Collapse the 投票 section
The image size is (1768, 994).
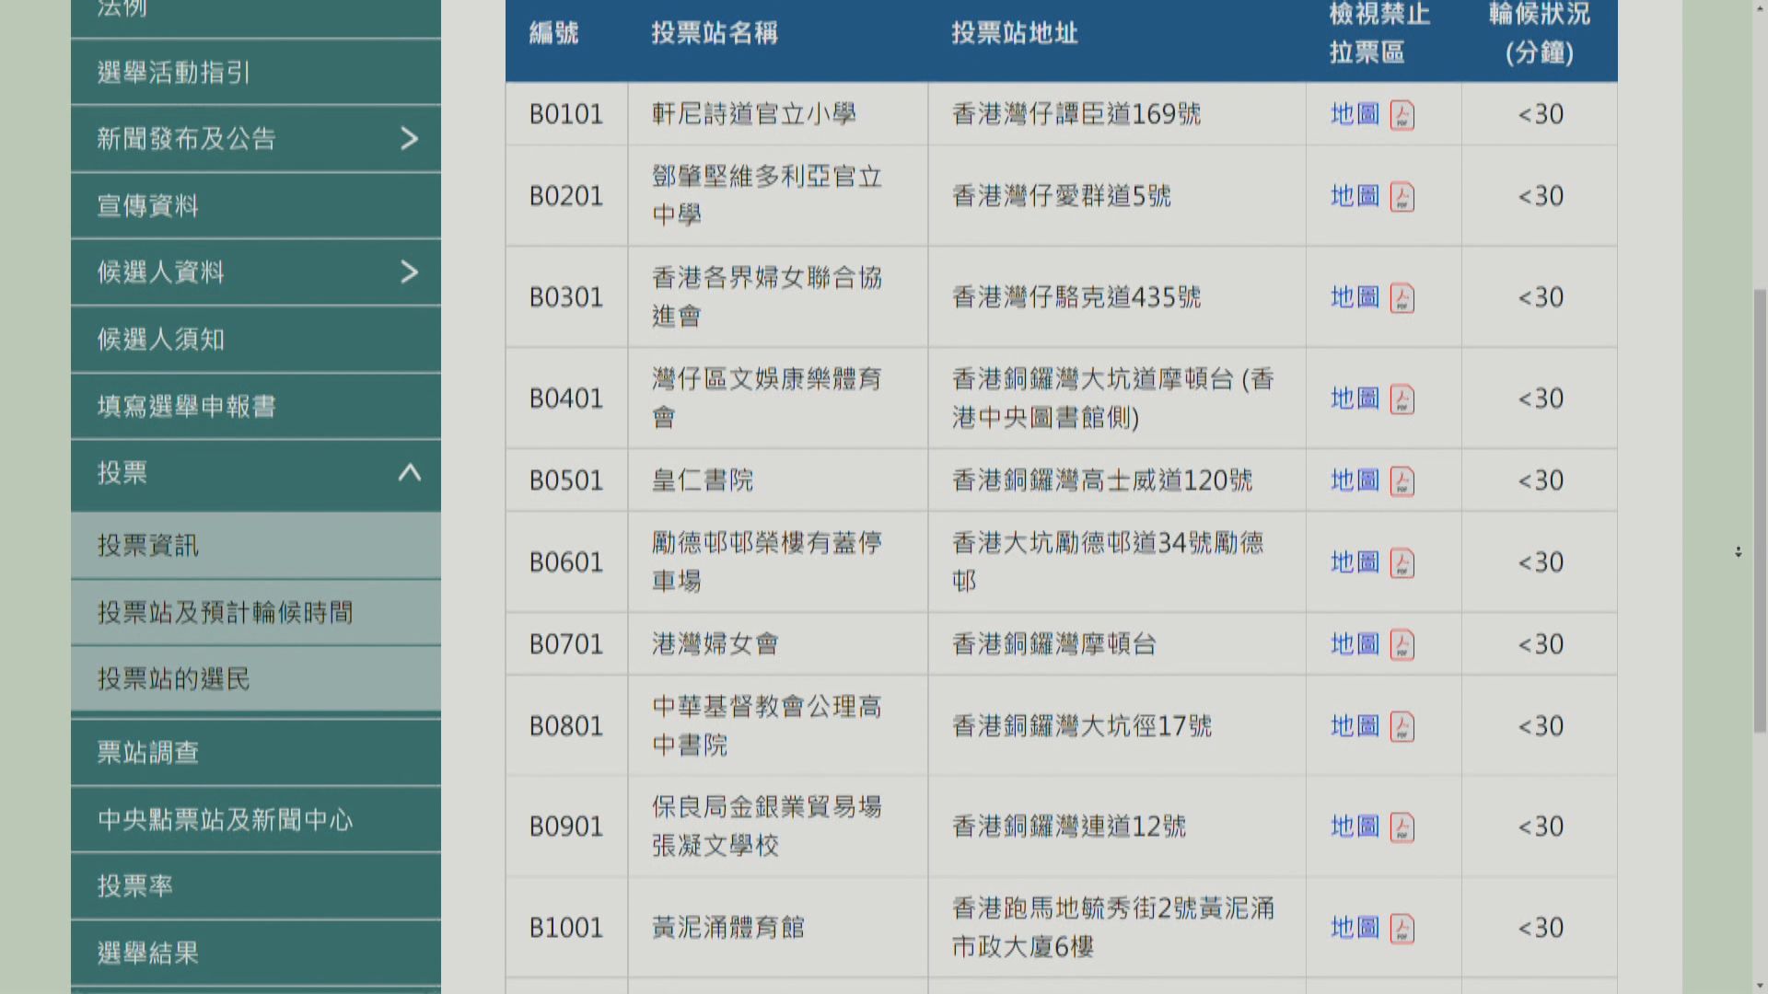(x=412, y=474)
